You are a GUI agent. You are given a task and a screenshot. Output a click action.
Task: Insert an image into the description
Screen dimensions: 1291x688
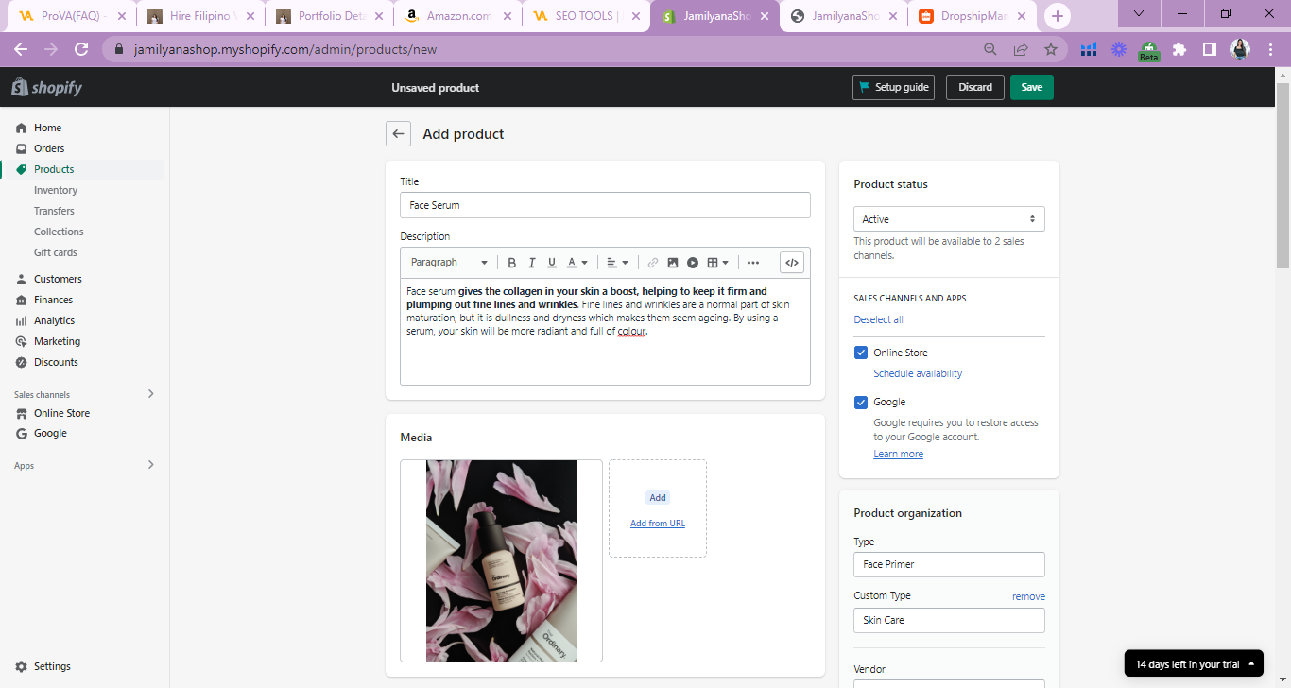(673, 263)
